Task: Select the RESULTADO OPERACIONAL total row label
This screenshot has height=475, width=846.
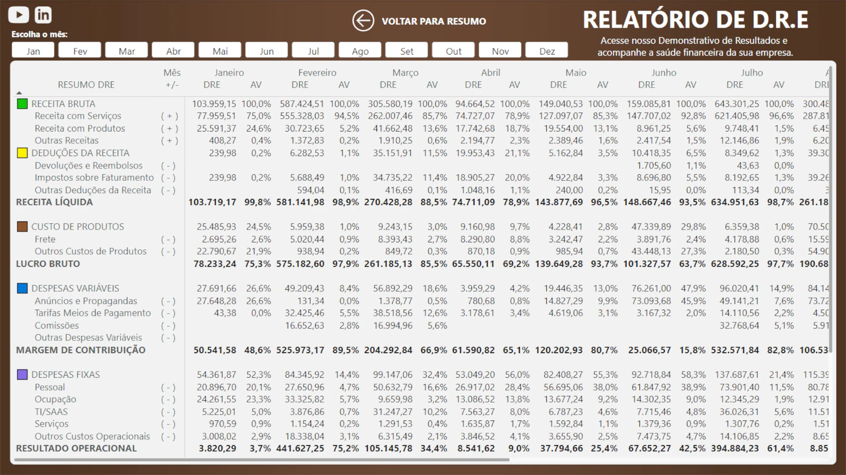Action: pyautogui.click(x=77, y=449)
